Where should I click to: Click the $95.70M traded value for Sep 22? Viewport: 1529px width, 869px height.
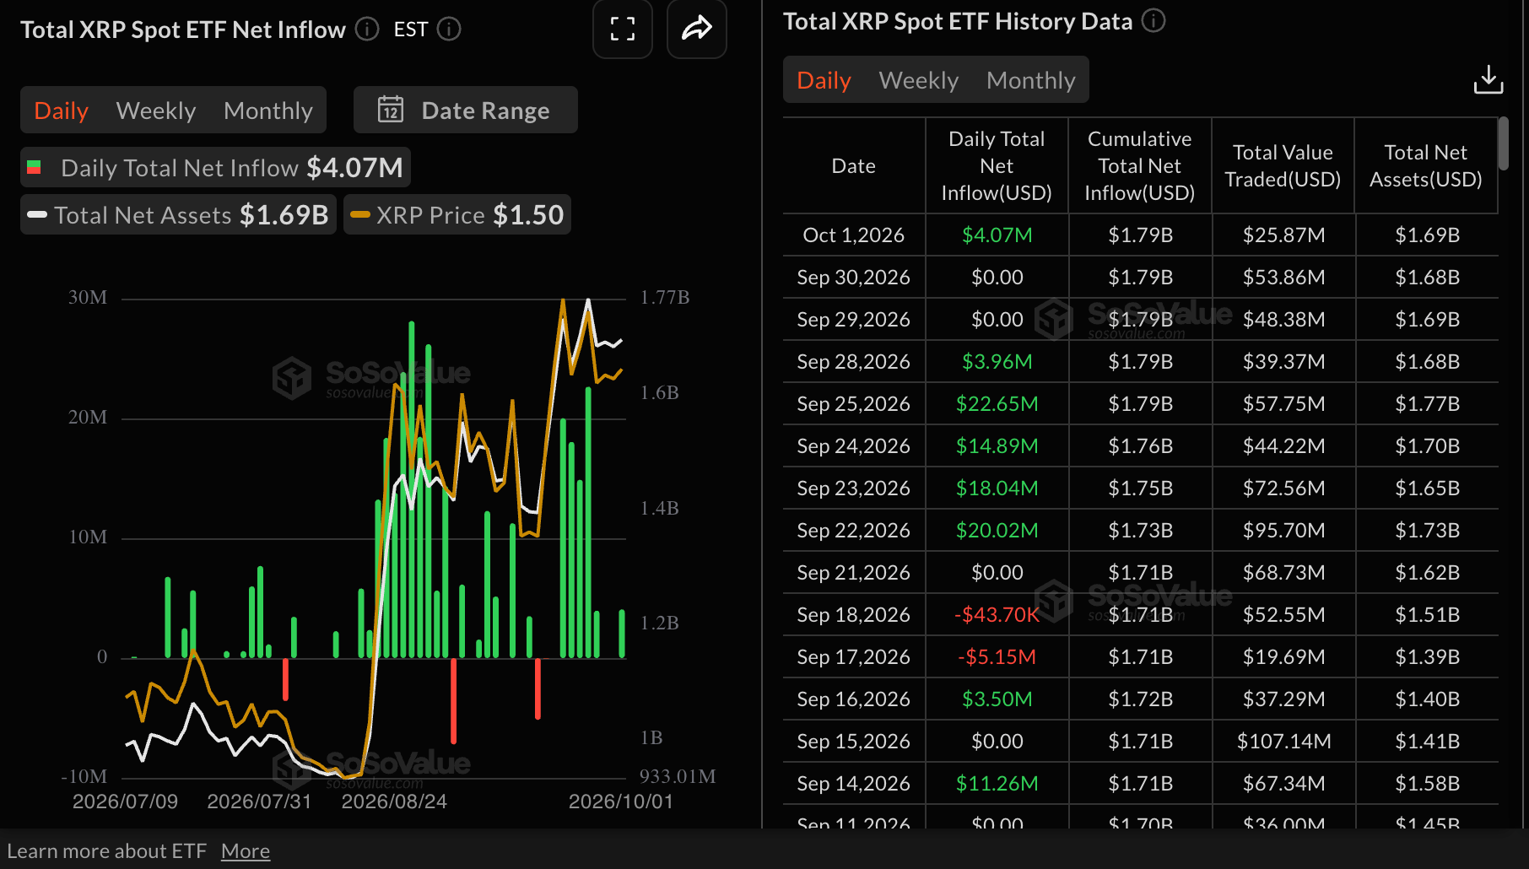click(x=1283, y=530)
